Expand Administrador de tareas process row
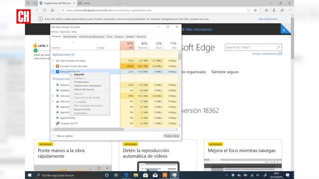319x179 pixels. point(53,61)
